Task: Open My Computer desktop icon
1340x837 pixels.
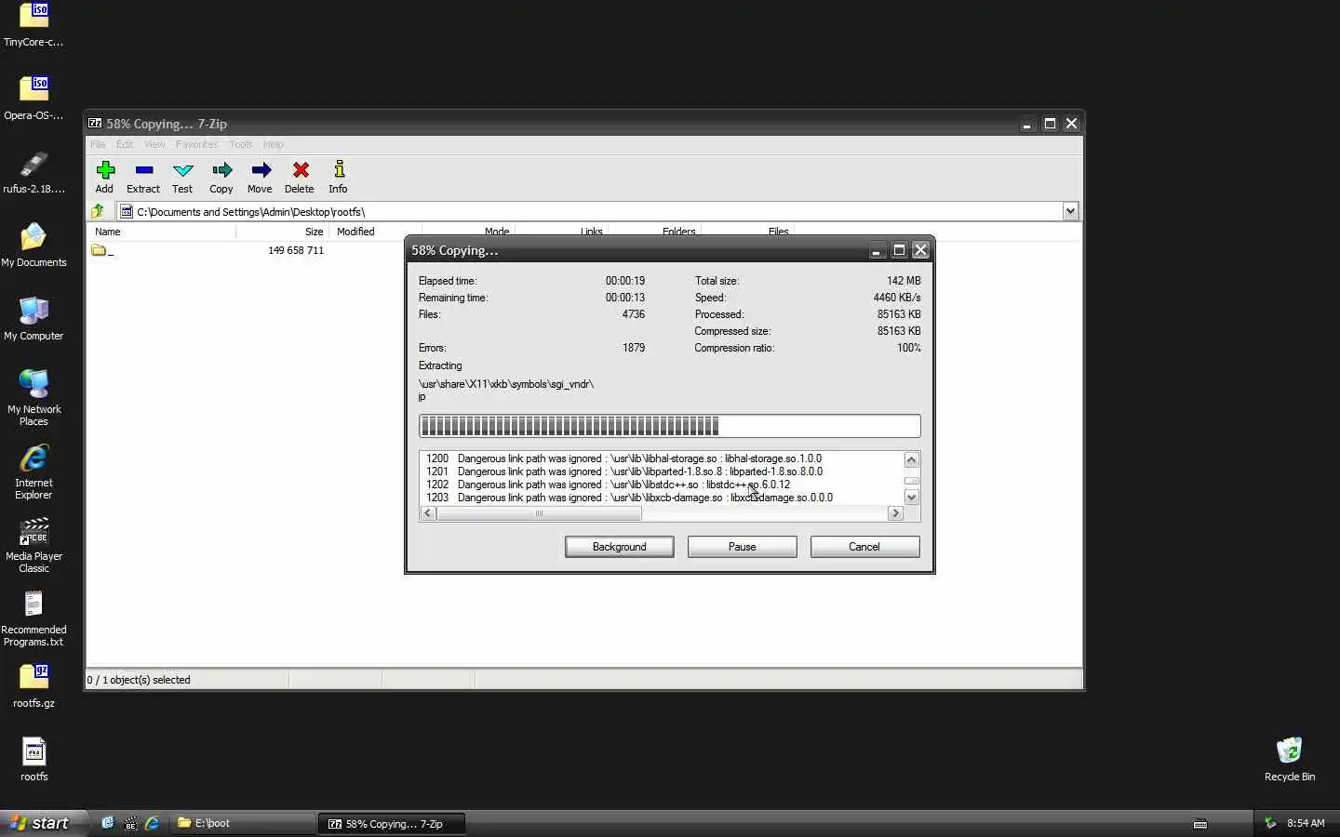Action: [33, 319]
